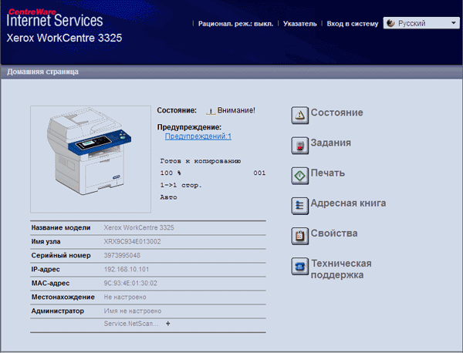This screenshot has height=353, width=463.
Task: Open the Русский language dropdown
Action: pos(421,23)
